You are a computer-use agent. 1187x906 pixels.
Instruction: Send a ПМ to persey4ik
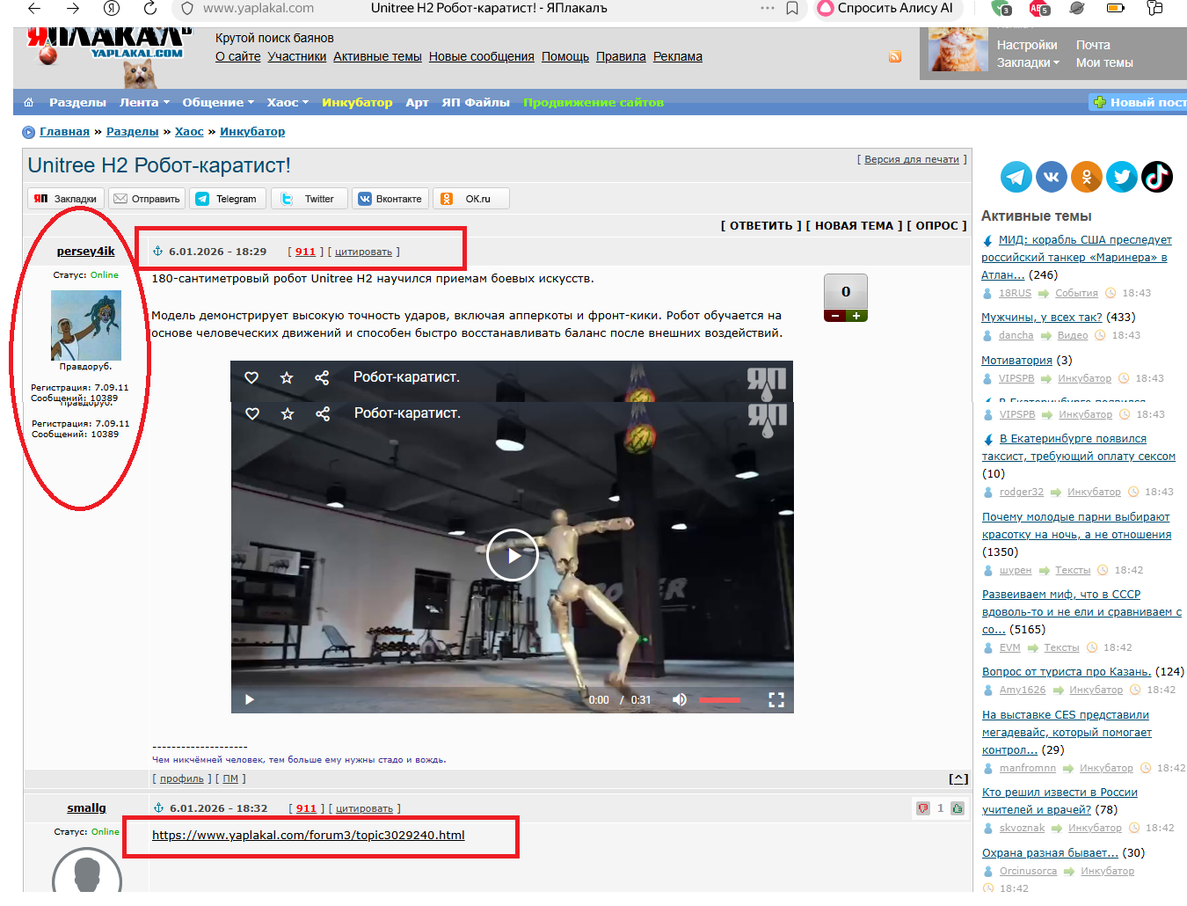pyautogui.click(x=230, y=778)
